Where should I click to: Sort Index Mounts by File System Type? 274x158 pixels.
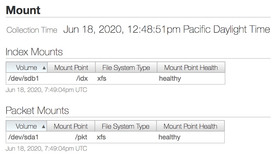(x=126, y=67)
